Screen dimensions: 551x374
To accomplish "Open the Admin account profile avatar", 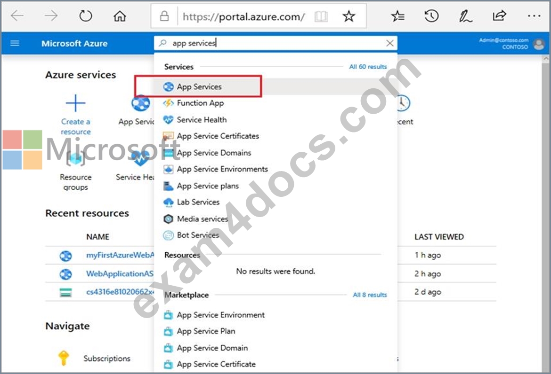I will tap(539, 44).
